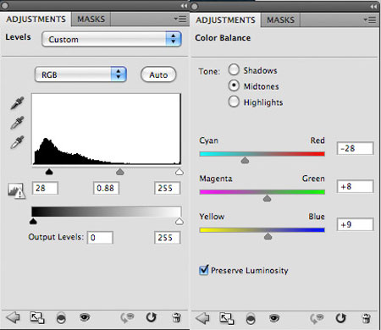Select the Highlights tone radio button
This screenshot has width=381, height=330.
234,102
